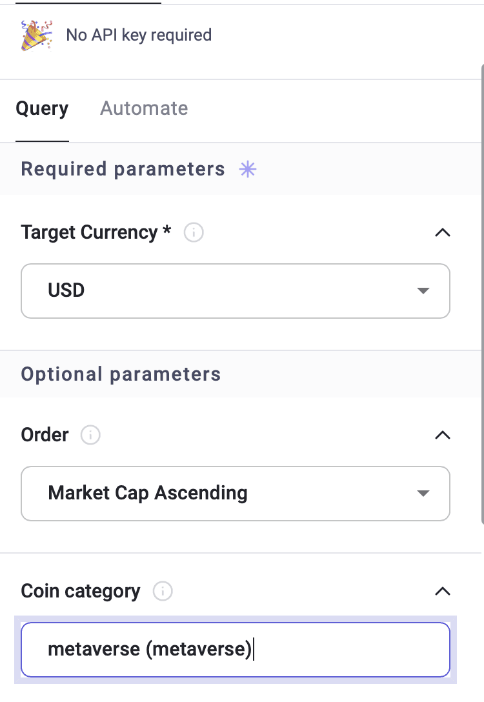Viewport: 484px width, 702px height.
Task: Switch to the Automate tab
Action: pyautogui.click(x=144, y=108)
